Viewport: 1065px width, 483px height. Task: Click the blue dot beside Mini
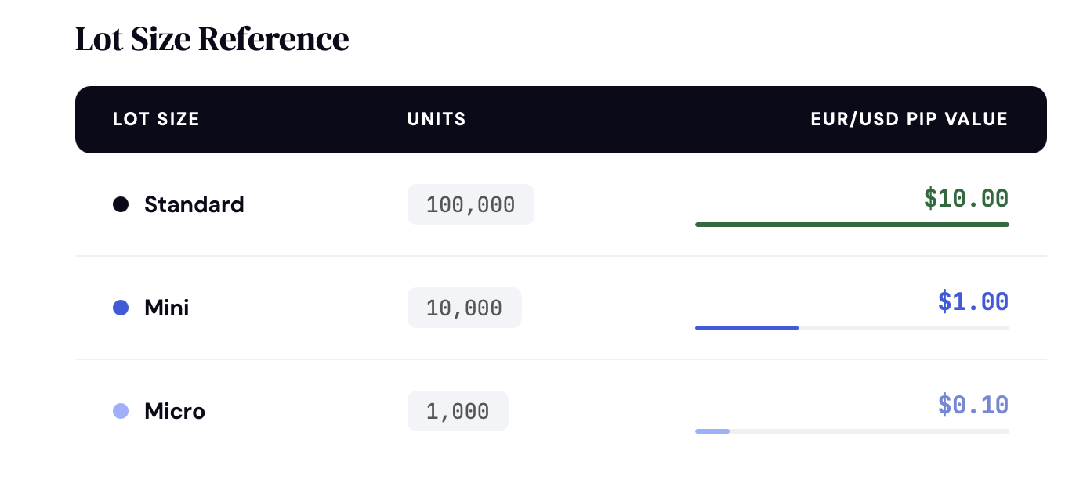pos(121,308)
